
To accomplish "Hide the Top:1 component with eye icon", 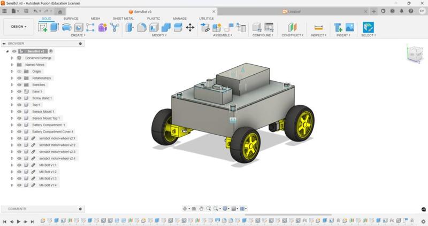I will pos(19,105).
